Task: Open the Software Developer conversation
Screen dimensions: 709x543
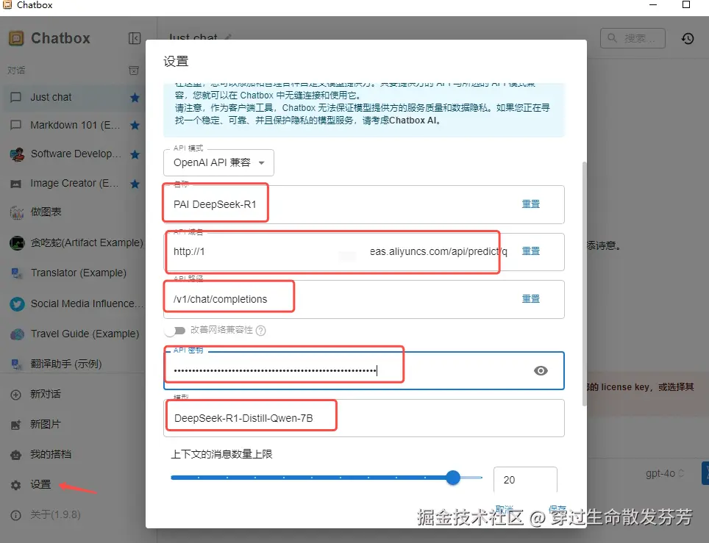Action: point(74,154)
